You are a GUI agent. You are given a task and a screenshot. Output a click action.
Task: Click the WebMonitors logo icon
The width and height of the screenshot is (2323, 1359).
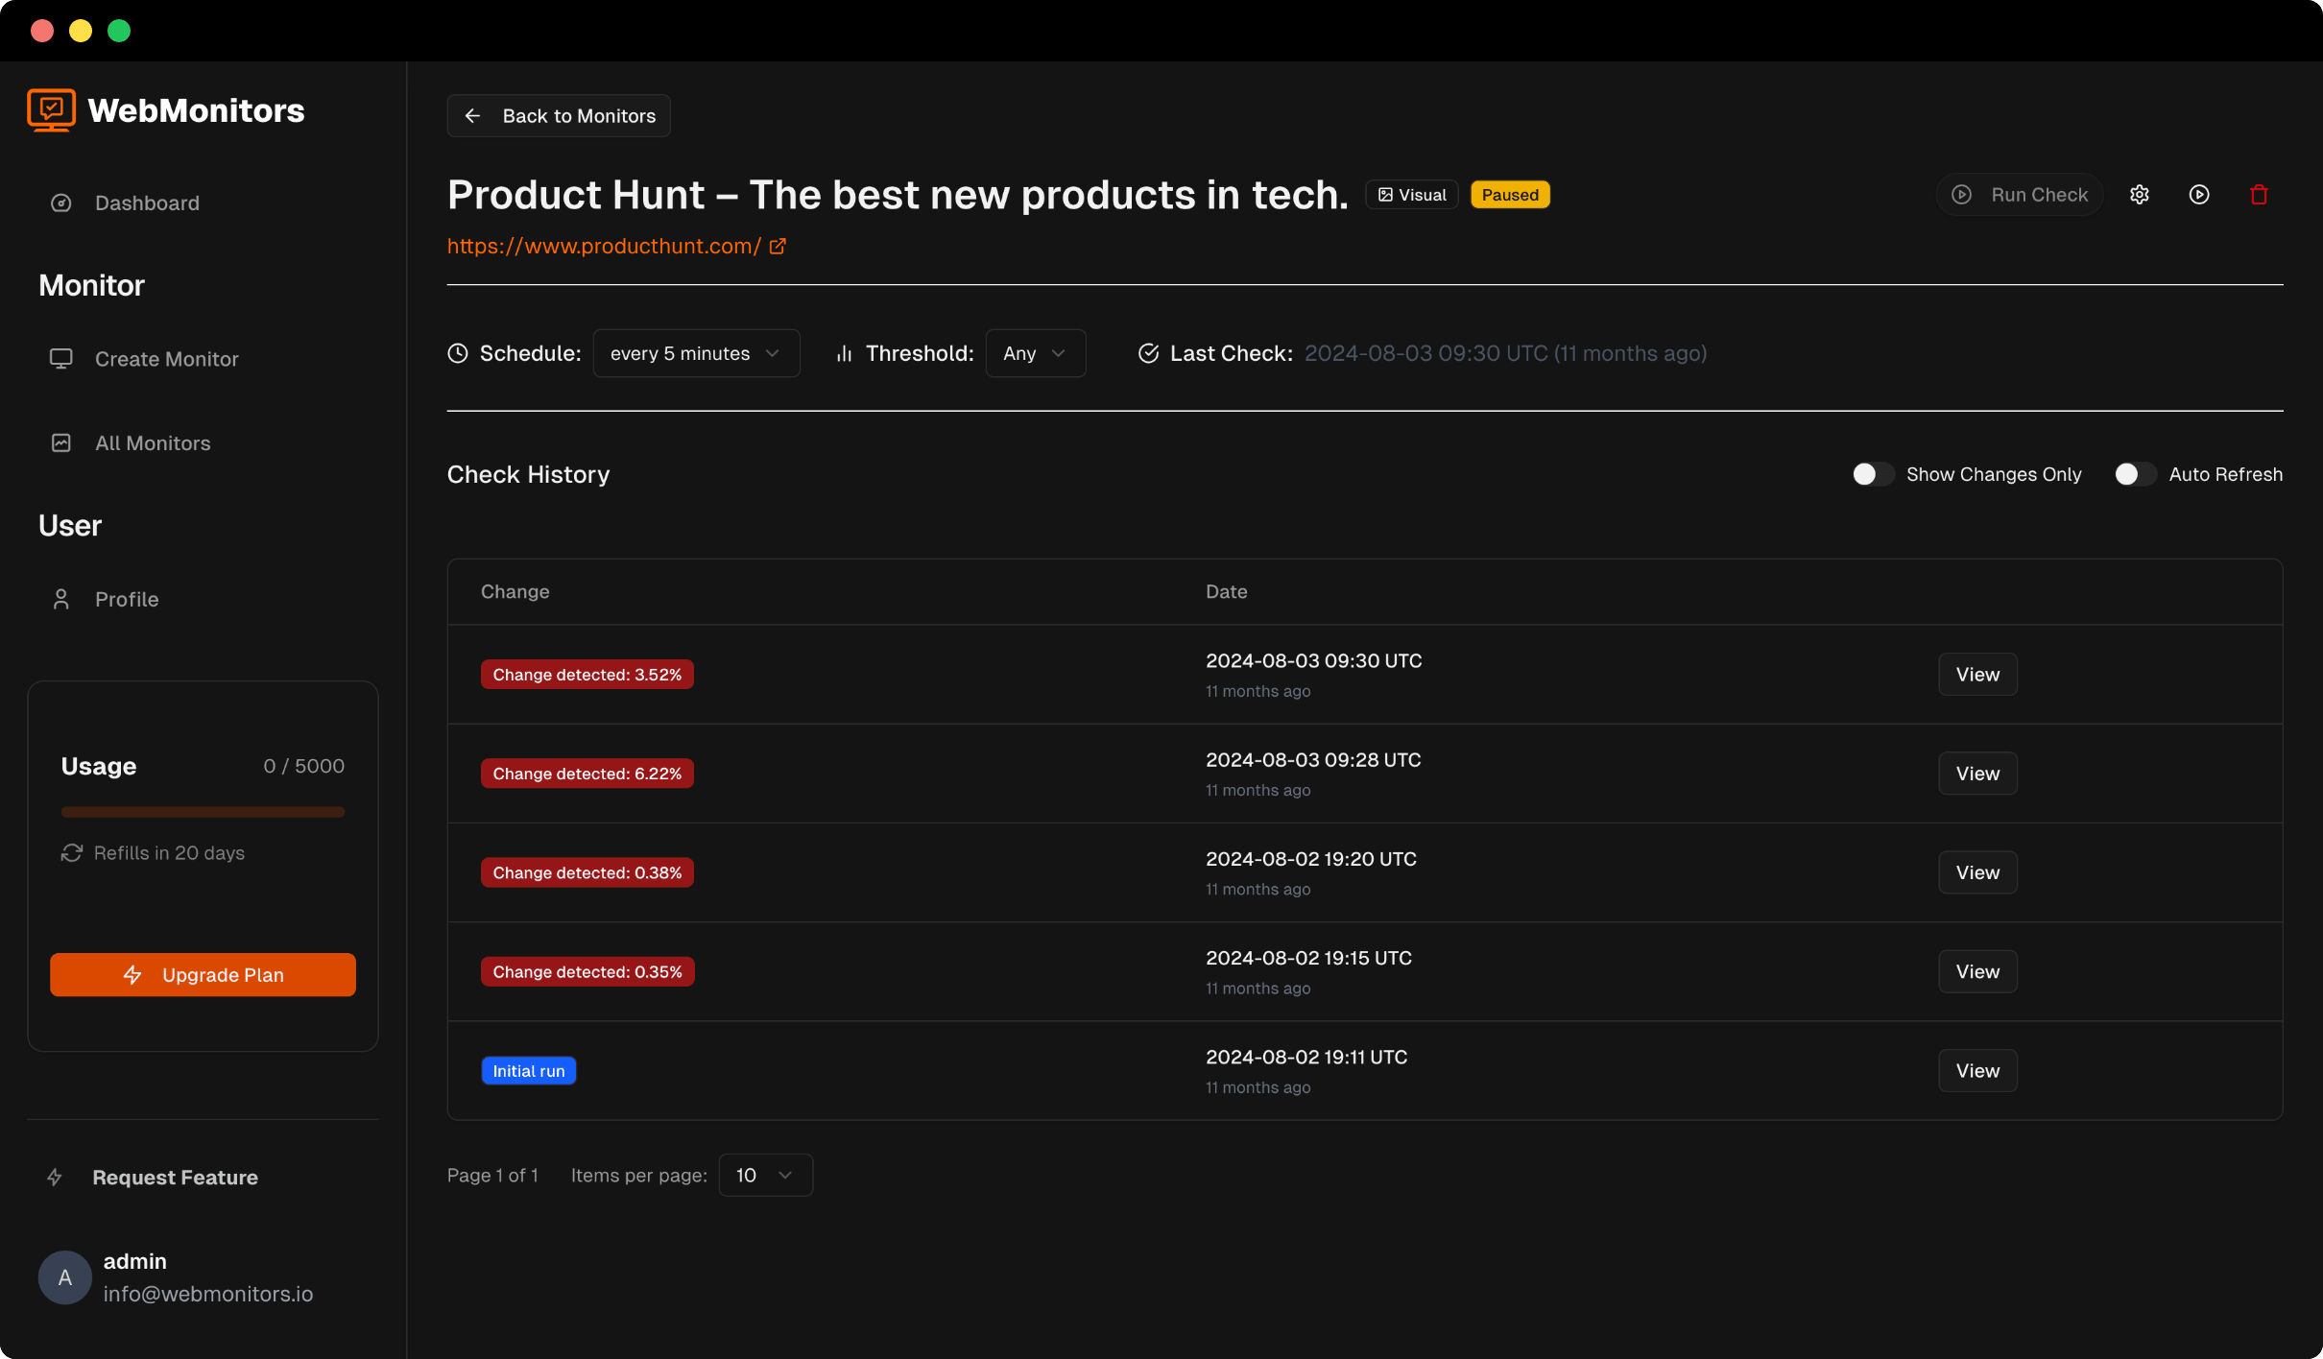point(51,110)
